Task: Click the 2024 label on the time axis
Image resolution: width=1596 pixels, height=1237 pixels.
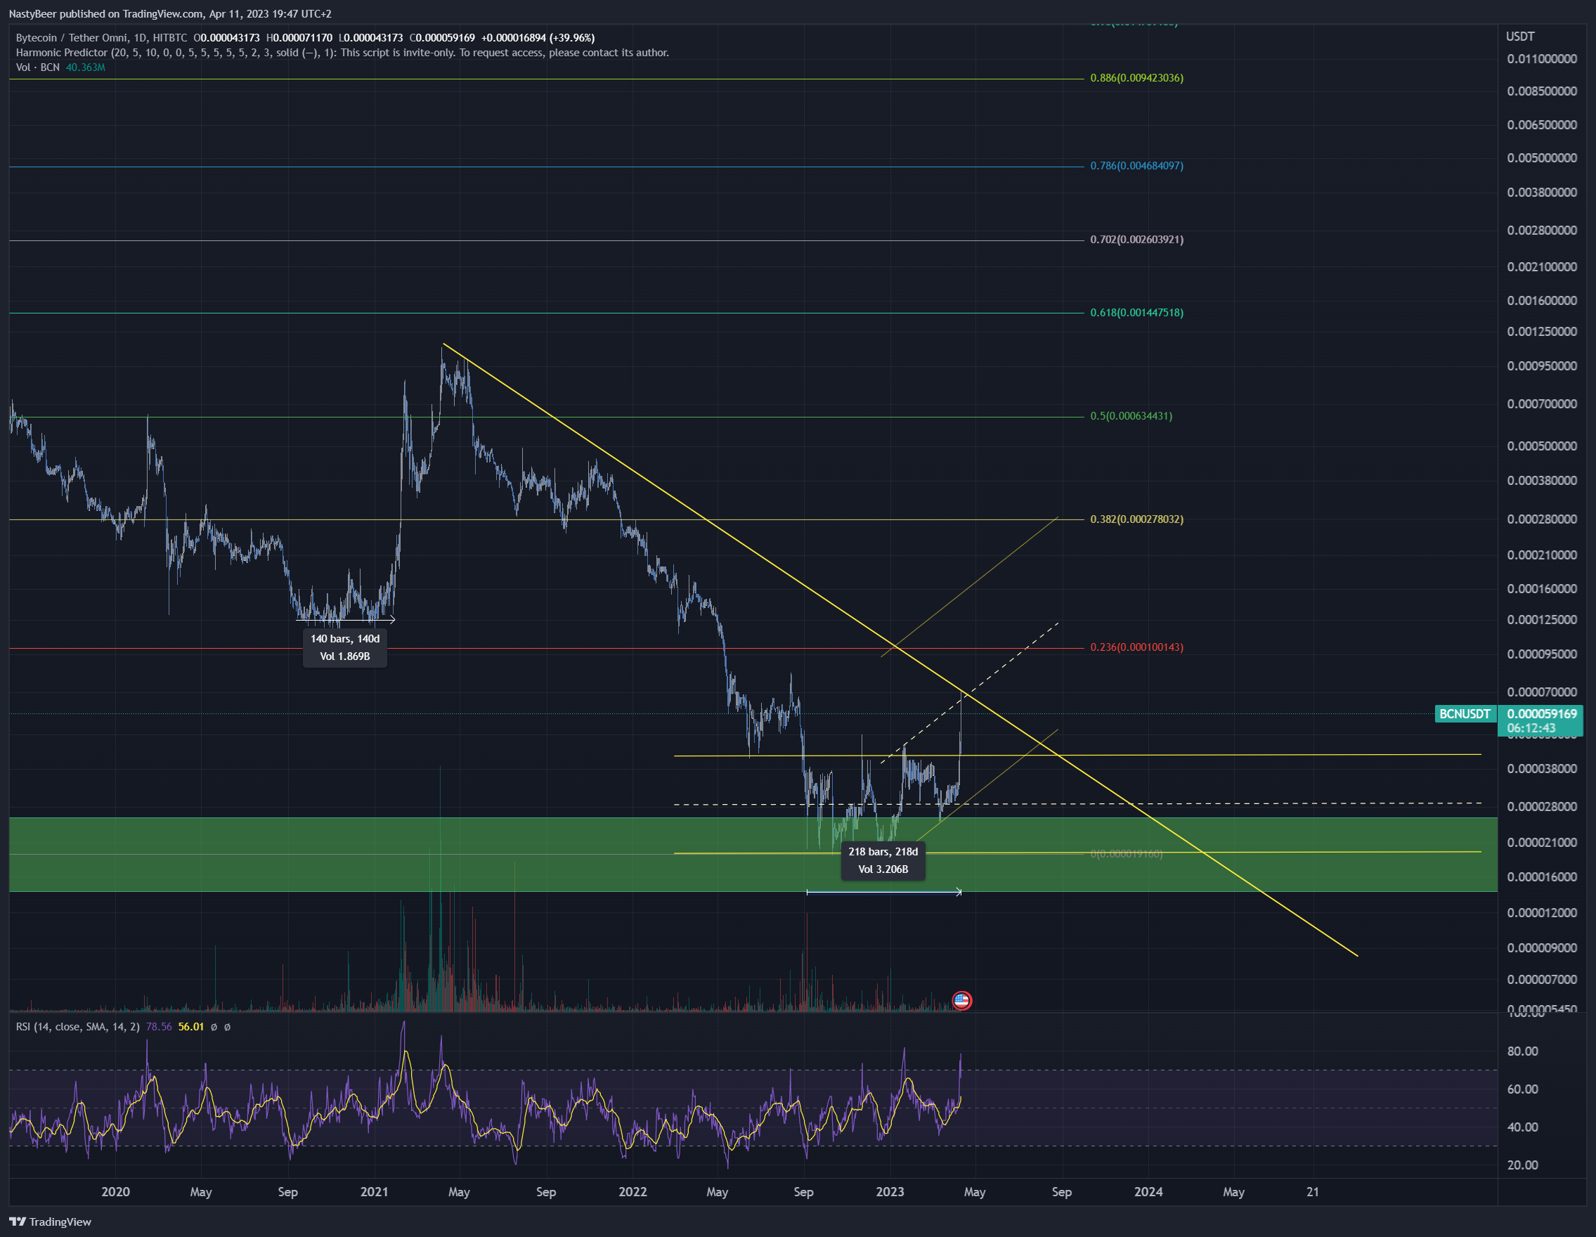Action: click(1148, 1192)
